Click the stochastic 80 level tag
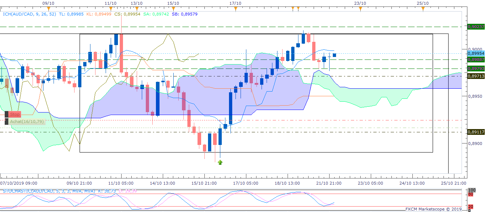Image resolution: width=488 pixels, height=212 pixels. click(x=471, y=194)
